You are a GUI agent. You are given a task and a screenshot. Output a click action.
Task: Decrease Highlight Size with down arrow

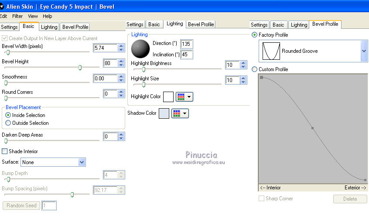[243, 82]
